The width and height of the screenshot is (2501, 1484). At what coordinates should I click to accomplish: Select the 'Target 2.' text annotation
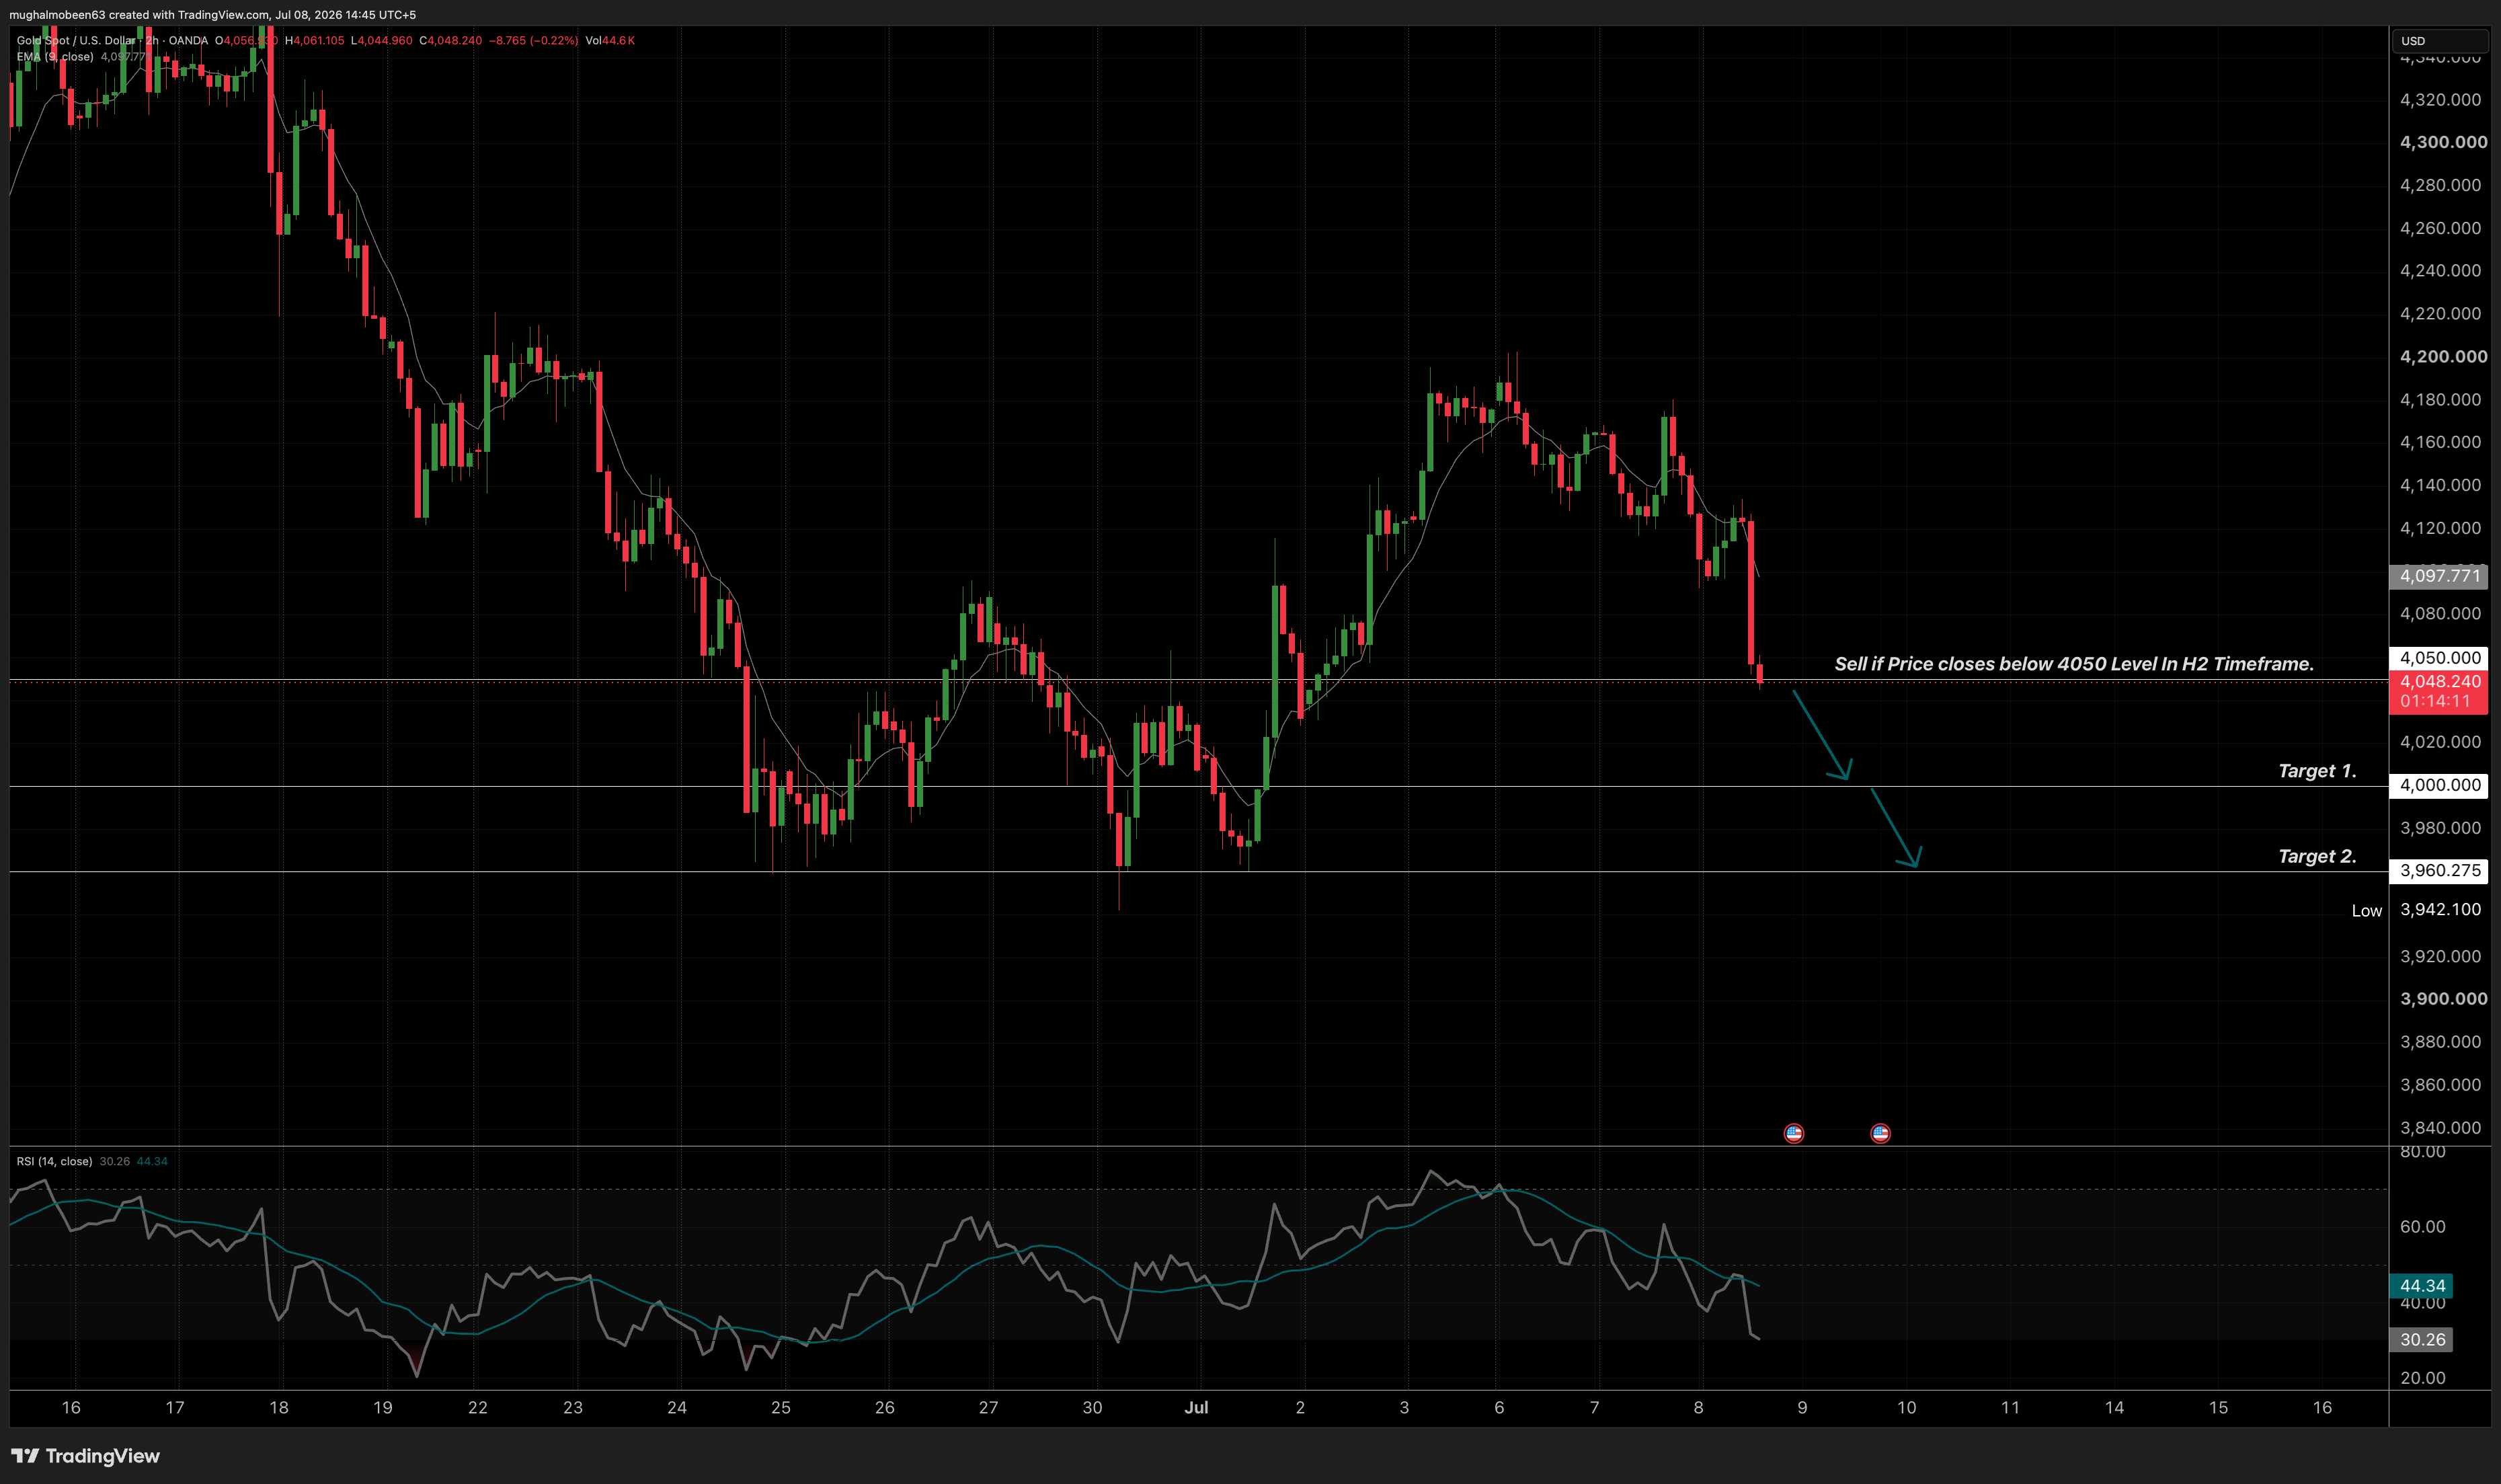pyautogui.click(x=2317, y=856)
